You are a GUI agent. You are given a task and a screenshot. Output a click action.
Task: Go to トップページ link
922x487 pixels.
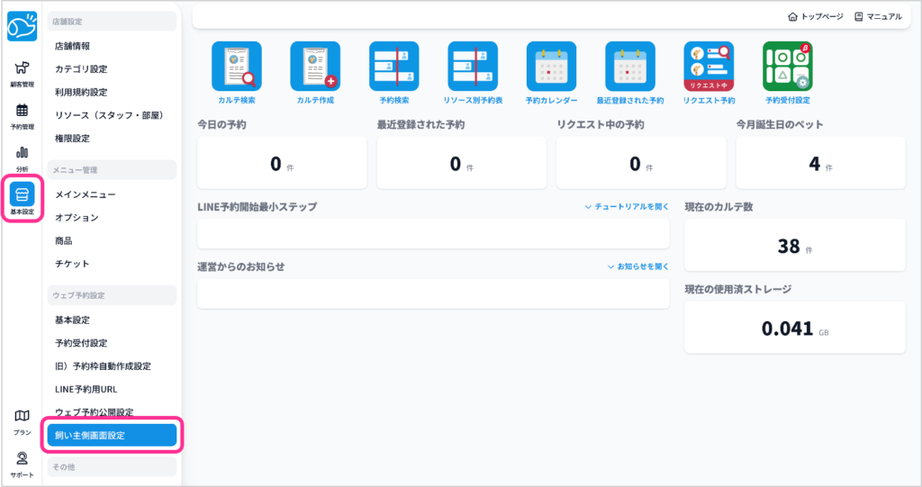pyautogui.click(x=815, y=16)
